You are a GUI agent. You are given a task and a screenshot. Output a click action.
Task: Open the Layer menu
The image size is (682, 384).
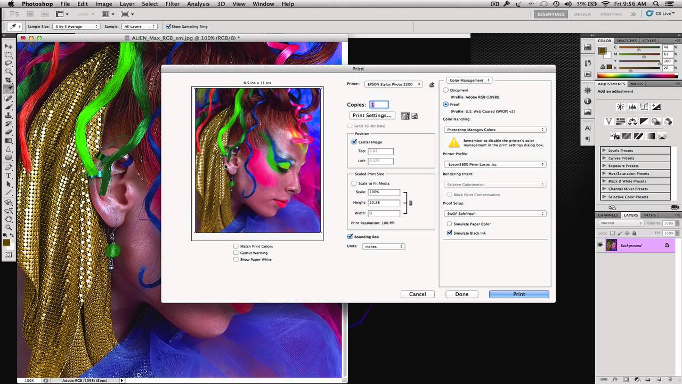pos(127,4)
